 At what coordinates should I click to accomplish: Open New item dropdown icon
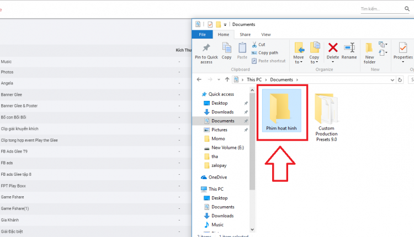(x=383, y=44)
